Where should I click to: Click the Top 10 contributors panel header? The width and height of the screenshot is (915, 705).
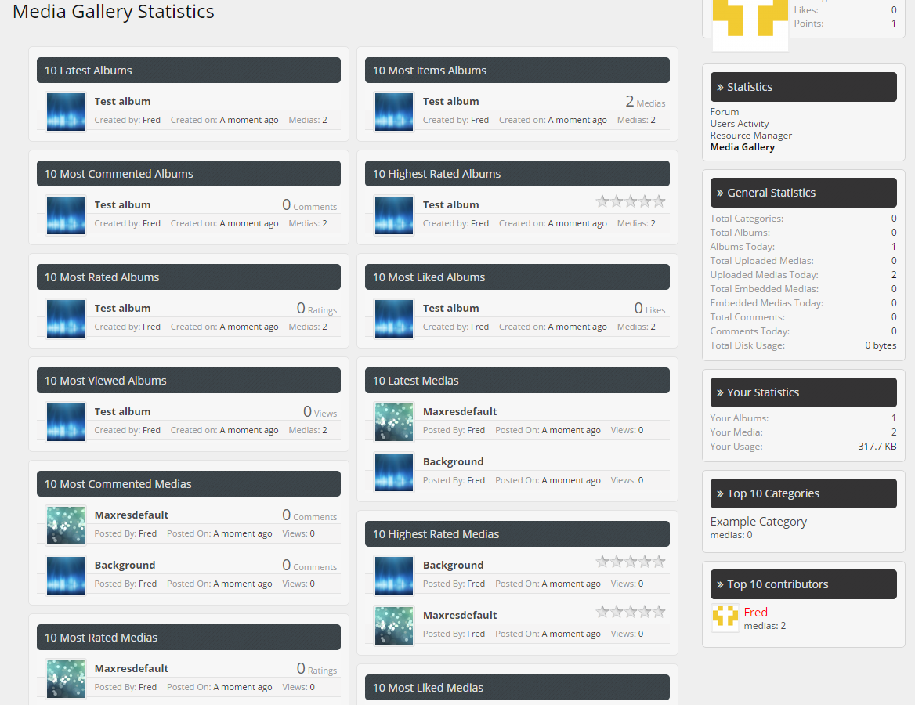(804, 584)
